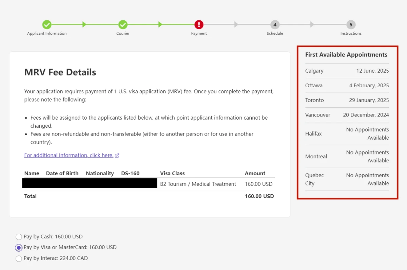Click 'B2 Tourism / Medical Treatment' cell
407x270 pixels.
198,184
